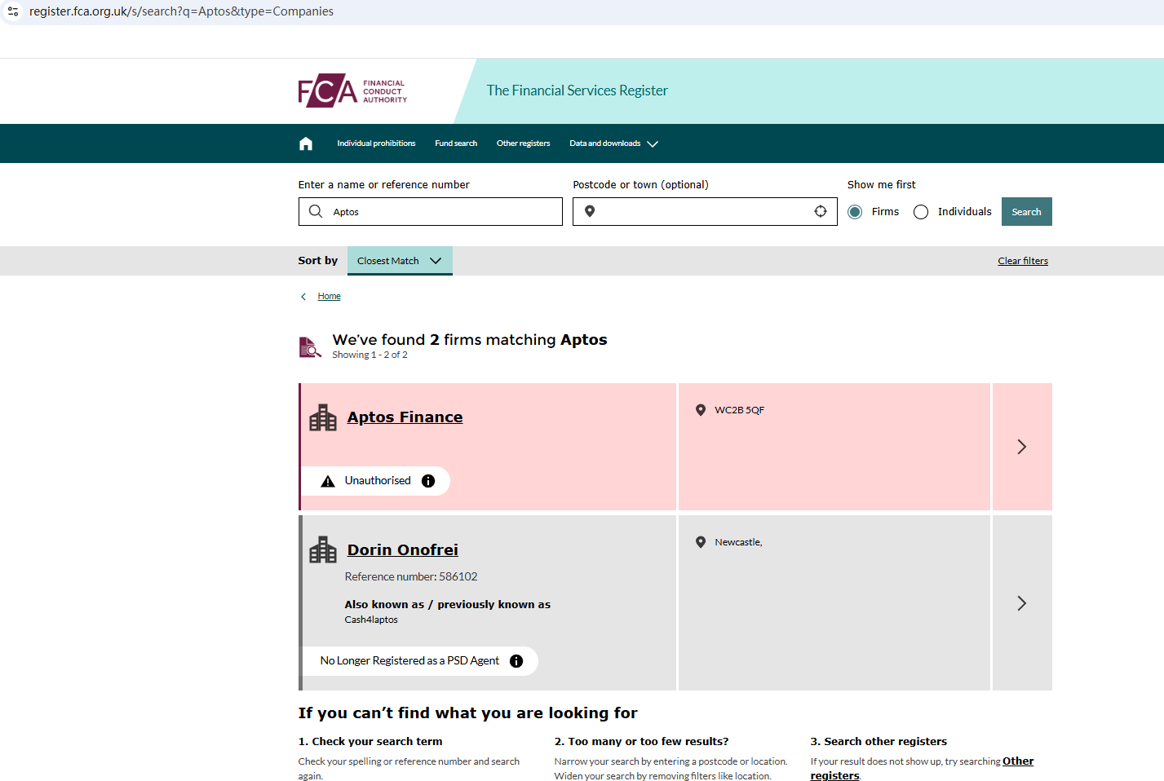Click the Unauthorised status label
This screenshot has height=781, width=1164.
tap(378, 481)
